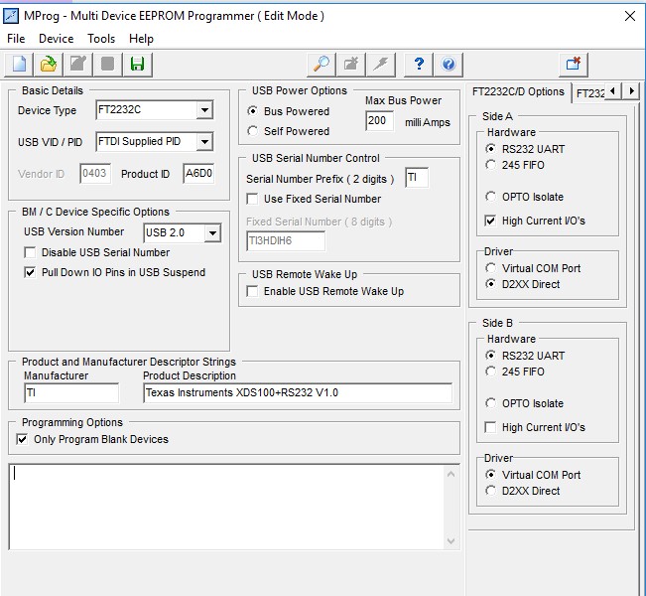
Task: Click the green Save floppy icon
Action: tap(137, 65)
